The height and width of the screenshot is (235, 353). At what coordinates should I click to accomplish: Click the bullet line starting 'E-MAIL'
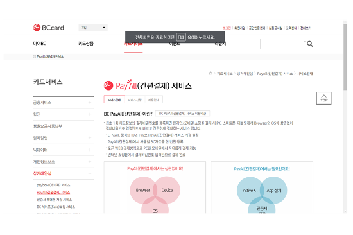(153, 135)
